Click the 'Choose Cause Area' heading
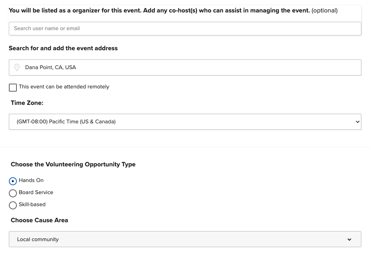This screenshot has width=371, height=256. point(39,220)
